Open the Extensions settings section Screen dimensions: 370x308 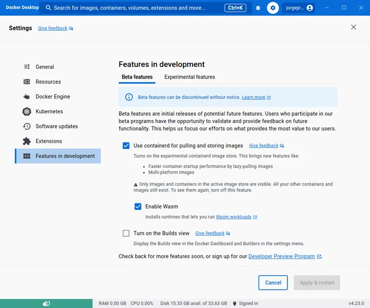[48, 141]
